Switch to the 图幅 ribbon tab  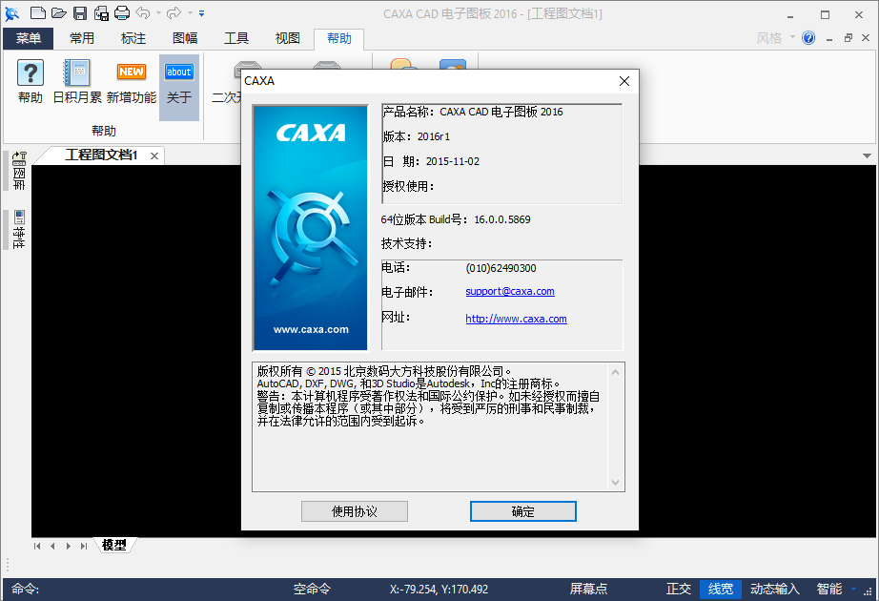point(185,38)
